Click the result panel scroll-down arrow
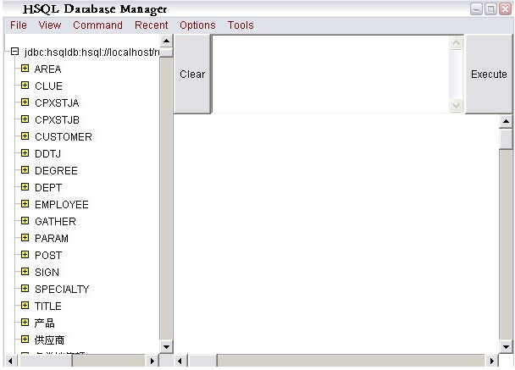 coord(506,346)
